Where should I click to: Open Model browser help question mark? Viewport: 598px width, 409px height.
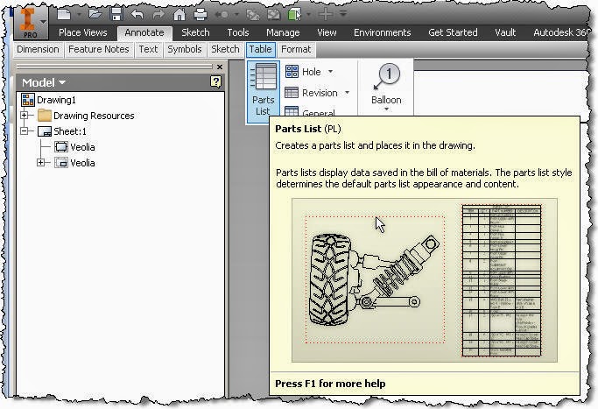[216, 81]
